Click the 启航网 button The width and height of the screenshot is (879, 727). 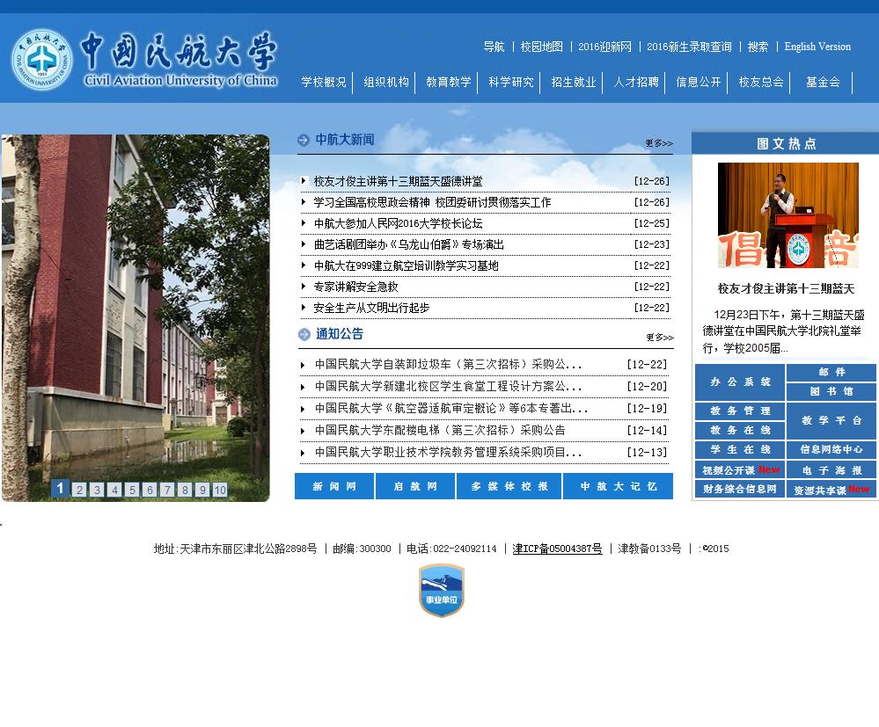pos(414,486)
